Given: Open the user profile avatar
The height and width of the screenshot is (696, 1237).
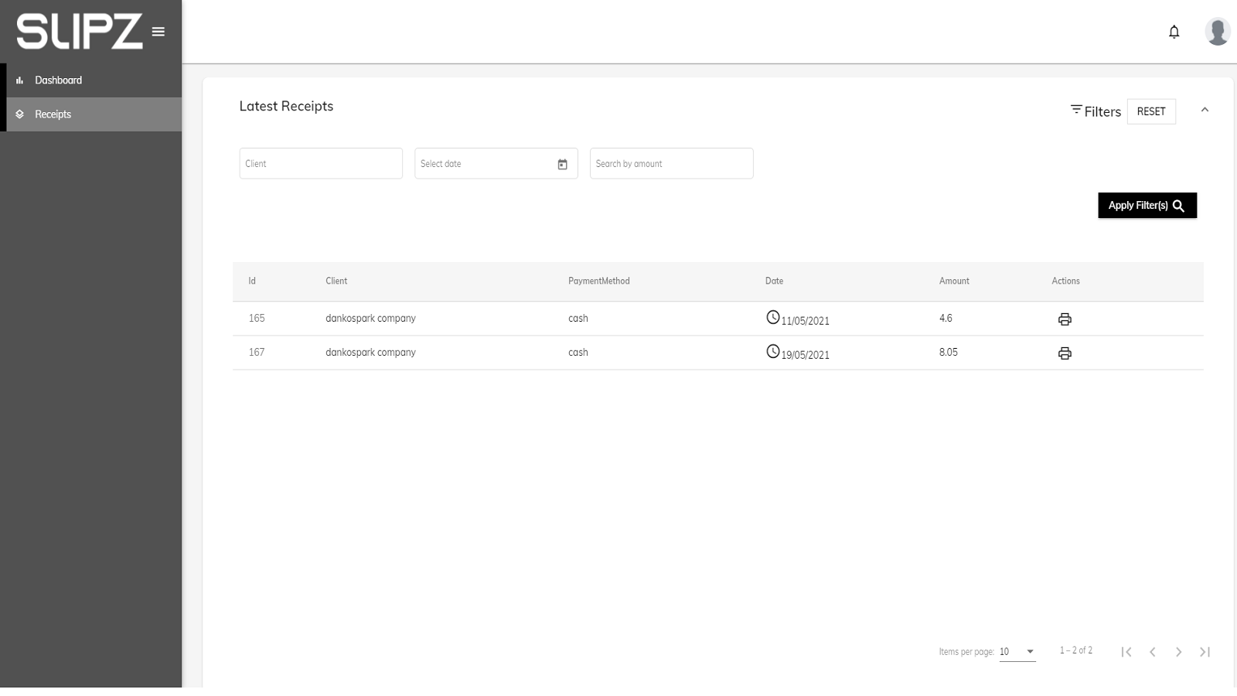Looking at the screenshot, I should point(1218,32).
